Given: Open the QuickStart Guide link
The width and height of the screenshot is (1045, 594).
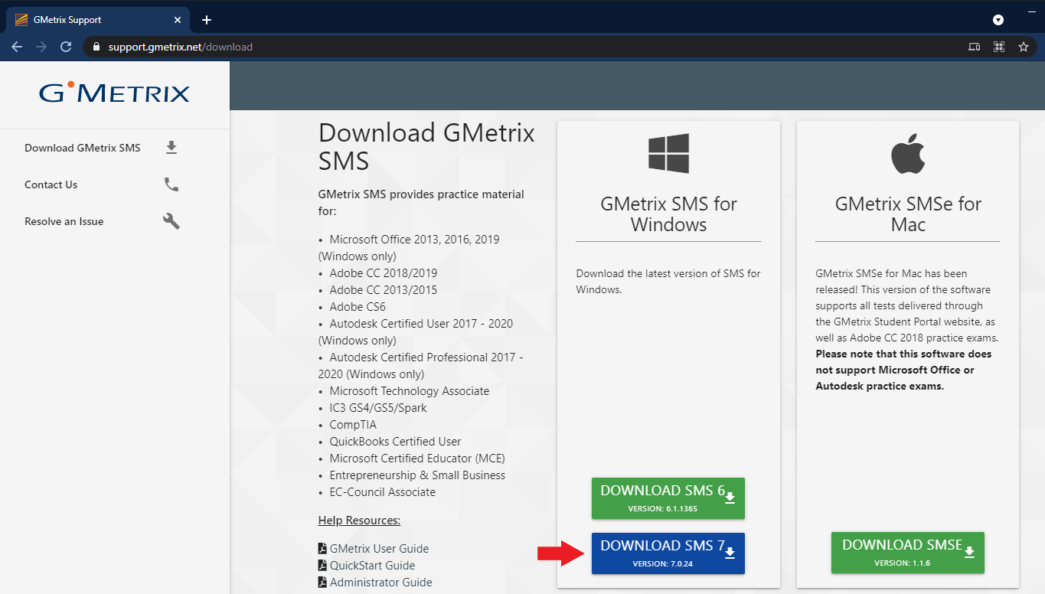Looking at the screenshot, I should point(372,566).
